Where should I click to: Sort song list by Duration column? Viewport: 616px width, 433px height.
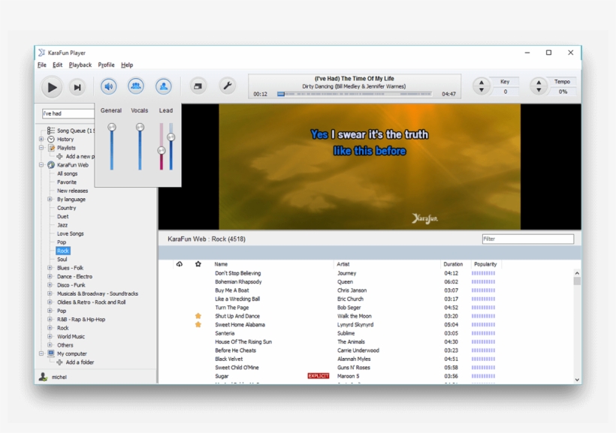tap(453, 264)
